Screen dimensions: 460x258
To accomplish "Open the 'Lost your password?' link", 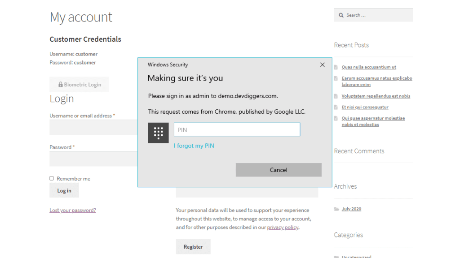I will 73,211.
